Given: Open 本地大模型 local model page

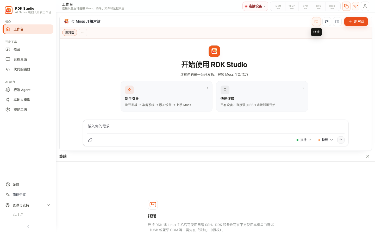Looking at the screenshot, I should (x=28, y=100).
